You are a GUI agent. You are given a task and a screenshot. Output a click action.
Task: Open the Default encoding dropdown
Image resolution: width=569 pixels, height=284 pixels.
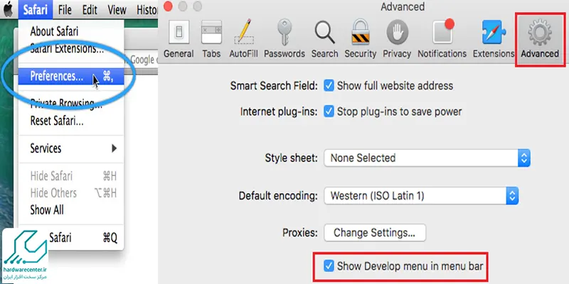pyautogui.click(x=421, y=195)
